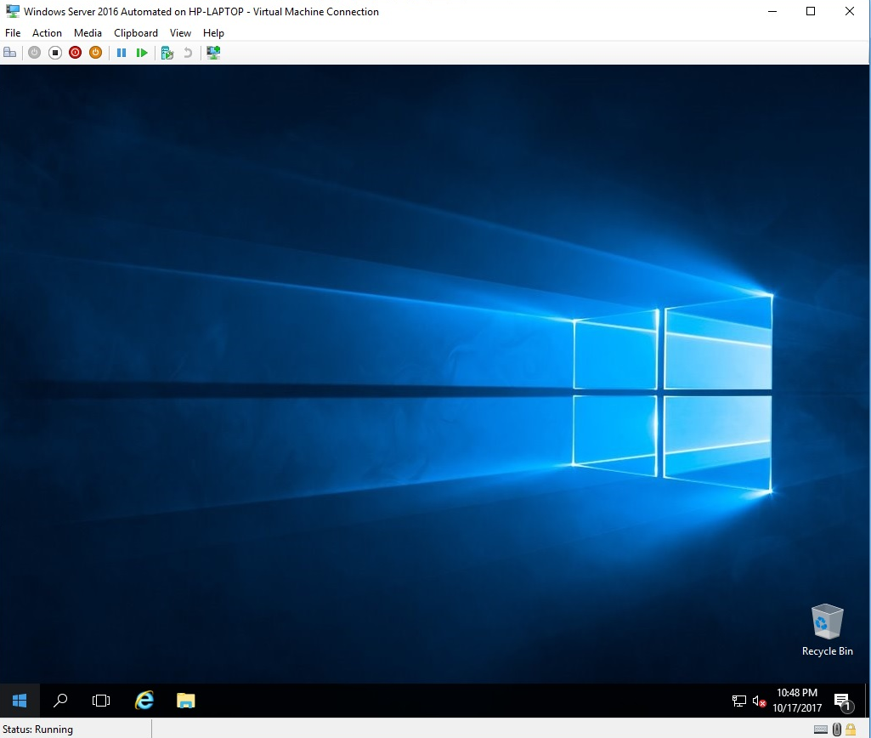
Task: Select the Recycle Bin desktop icon
Action: coord(827,629)
